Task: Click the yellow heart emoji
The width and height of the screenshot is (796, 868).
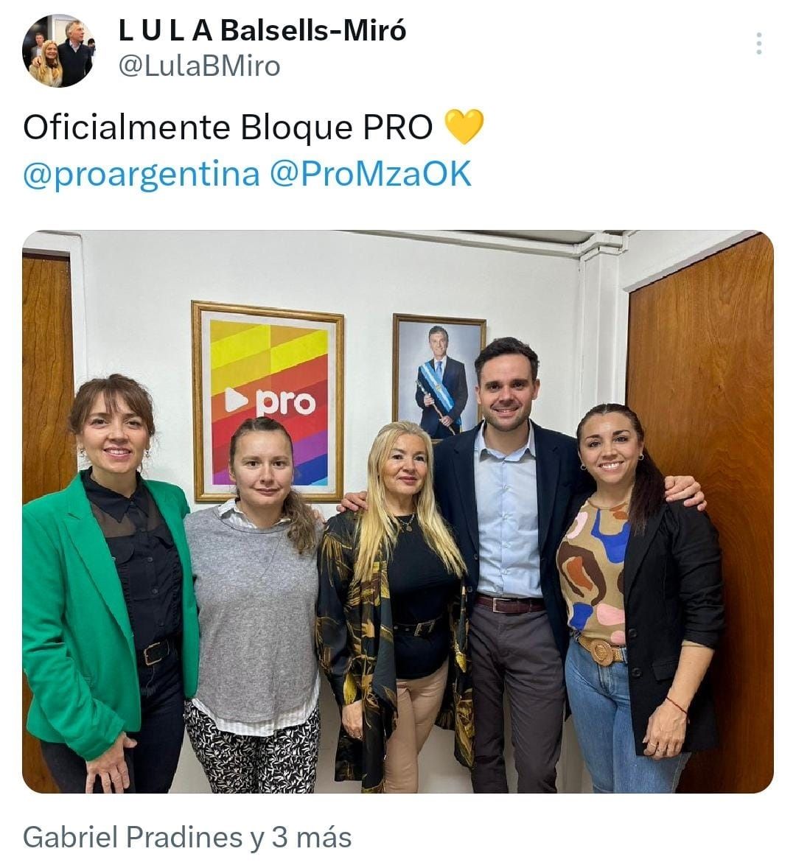Action: click(464, 127)
